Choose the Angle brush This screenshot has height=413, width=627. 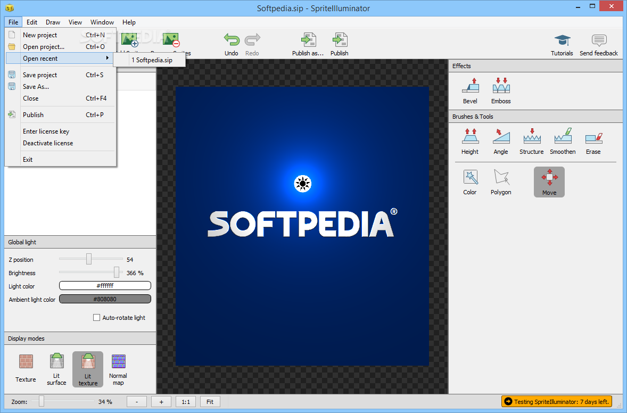501,142
